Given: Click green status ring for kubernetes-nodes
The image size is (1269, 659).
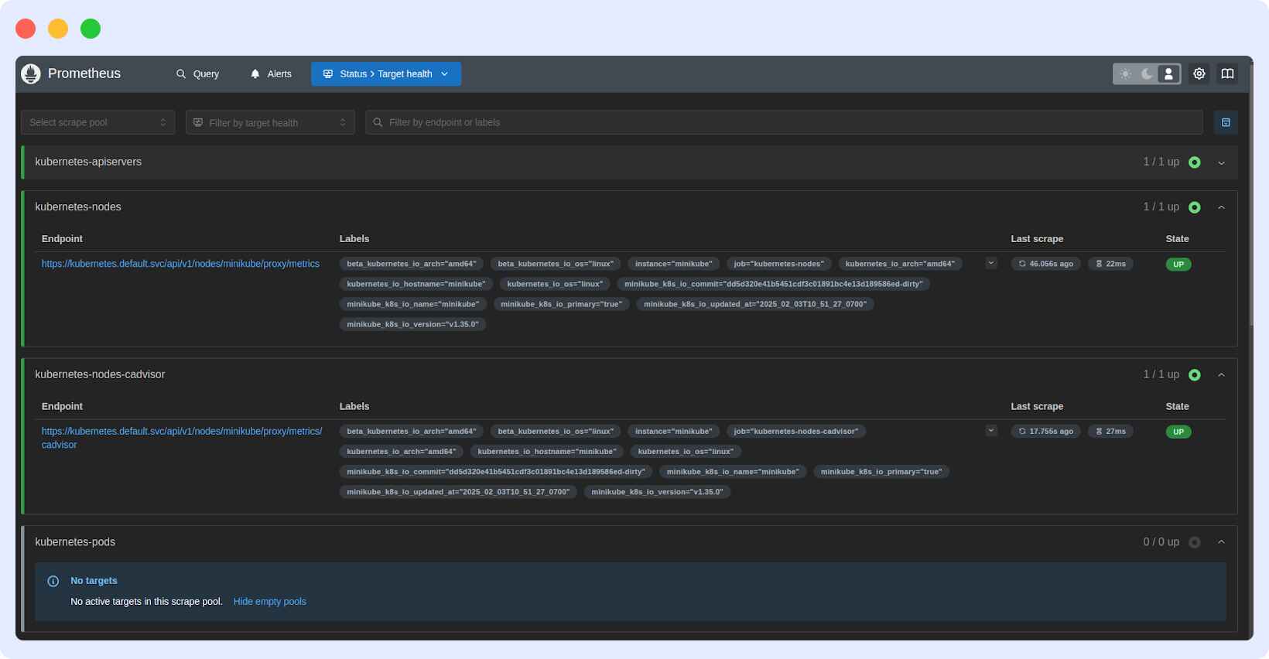Looking at the screenshot, I should point(1195,207).
